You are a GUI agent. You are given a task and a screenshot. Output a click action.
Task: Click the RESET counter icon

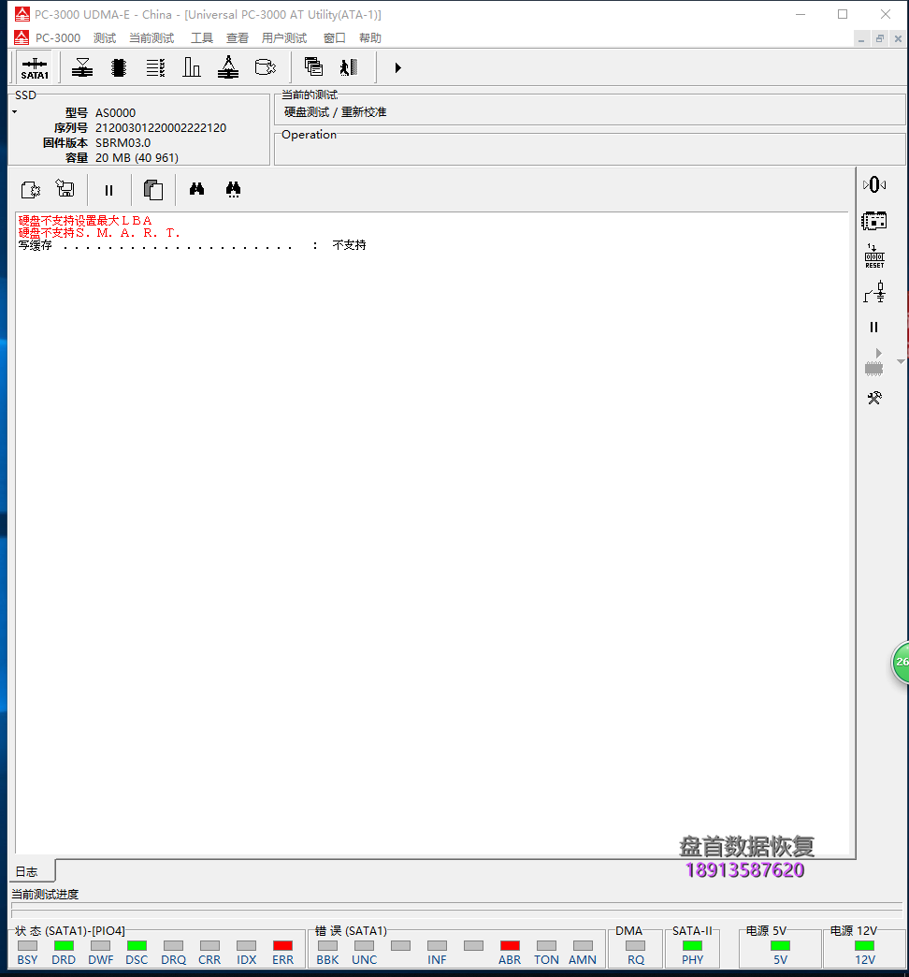[874, 256]
